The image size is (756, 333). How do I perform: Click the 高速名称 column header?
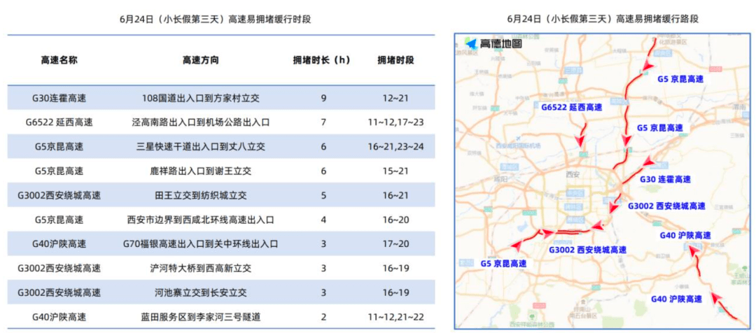pos(59,60)
